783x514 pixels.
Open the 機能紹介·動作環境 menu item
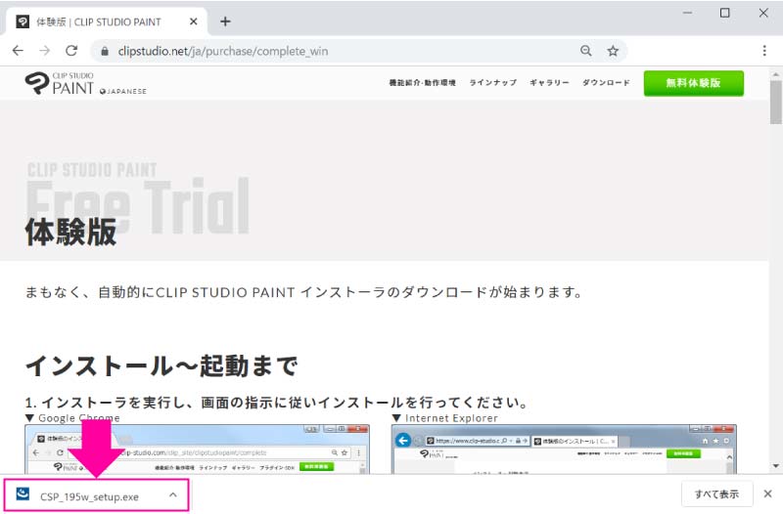422,84
